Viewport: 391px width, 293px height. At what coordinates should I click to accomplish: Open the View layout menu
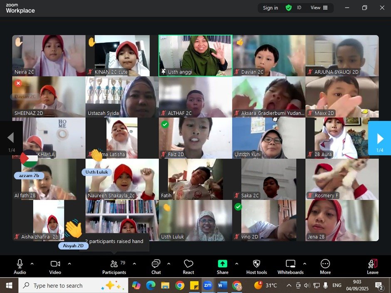(x=319, y=8)
